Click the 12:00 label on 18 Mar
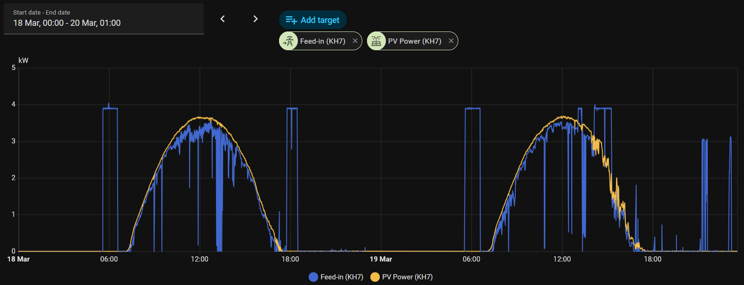 [200, 259]
